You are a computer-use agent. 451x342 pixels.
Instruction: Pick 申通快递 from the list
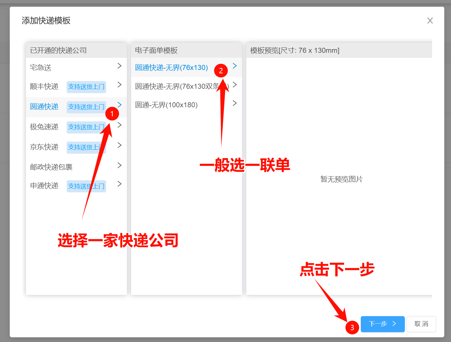[x=44, y=186]
